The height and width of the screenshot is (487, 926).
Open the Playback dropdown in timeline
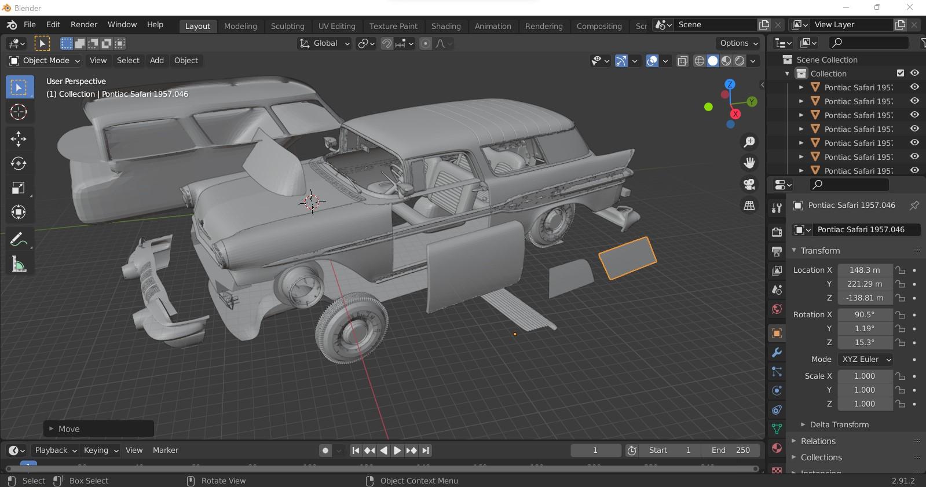pos(55,451)
